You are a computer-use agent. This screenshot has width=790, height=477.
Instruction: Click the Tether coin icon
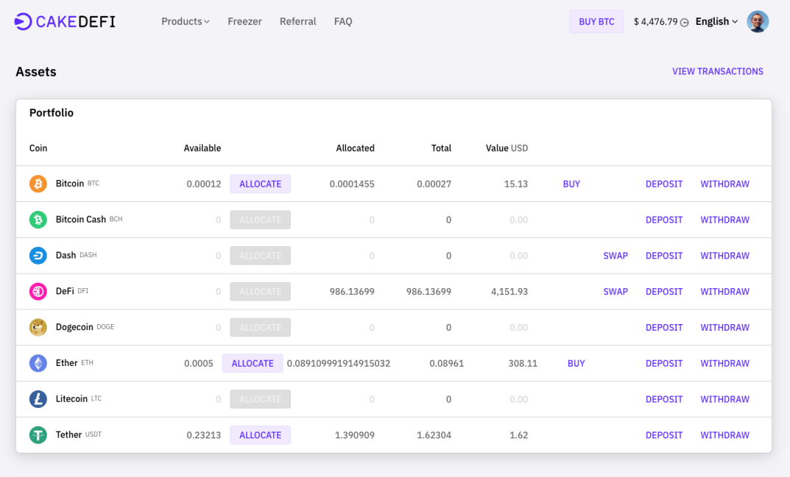pyautogui.click(x=38, y=434)
